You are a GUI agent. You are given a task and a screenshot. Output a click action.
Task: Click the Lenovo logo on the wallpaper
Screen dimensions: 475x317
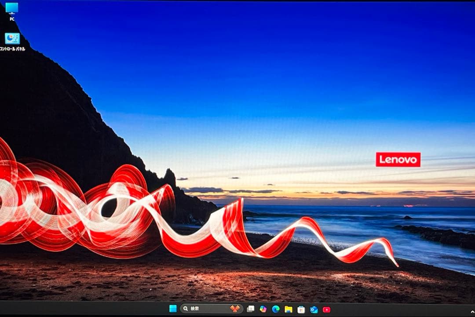tap(399, 160)
